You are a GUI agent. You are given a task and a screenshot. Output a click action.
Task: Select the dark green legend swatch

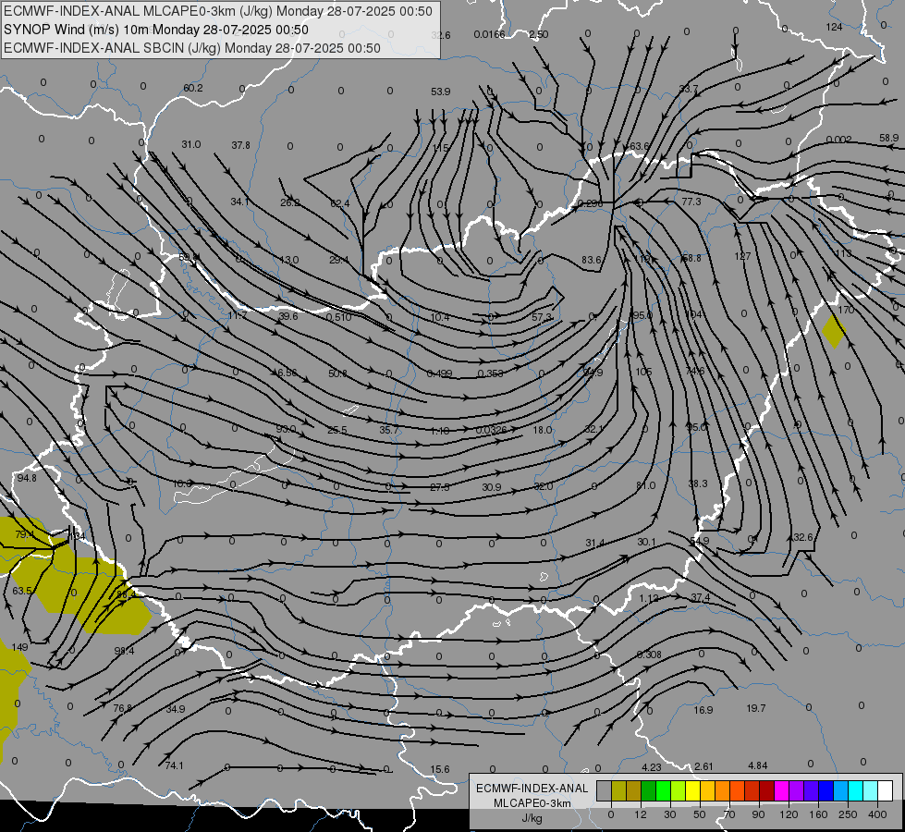[x=649, y=790]
